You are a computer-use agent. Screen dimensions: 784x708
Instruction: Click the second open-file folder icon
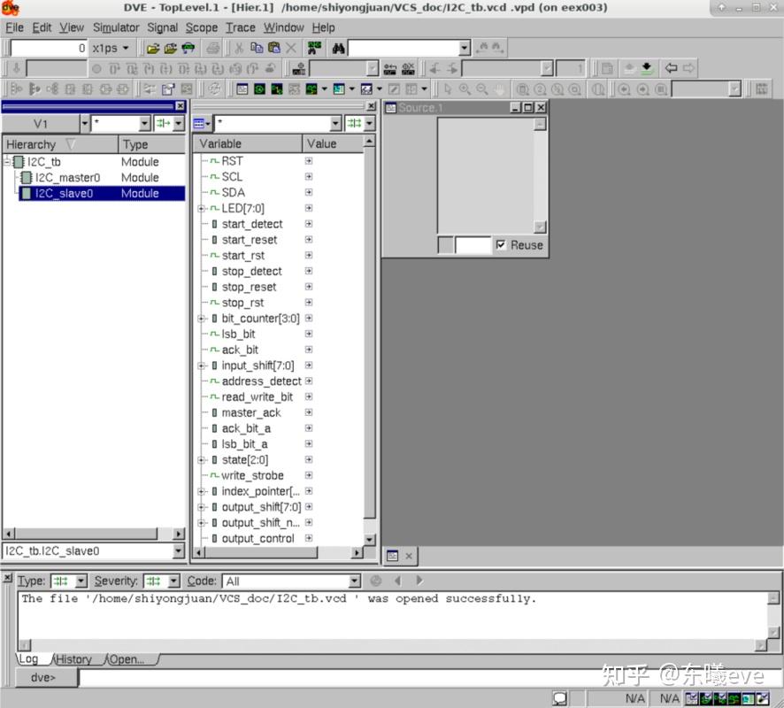171,48
